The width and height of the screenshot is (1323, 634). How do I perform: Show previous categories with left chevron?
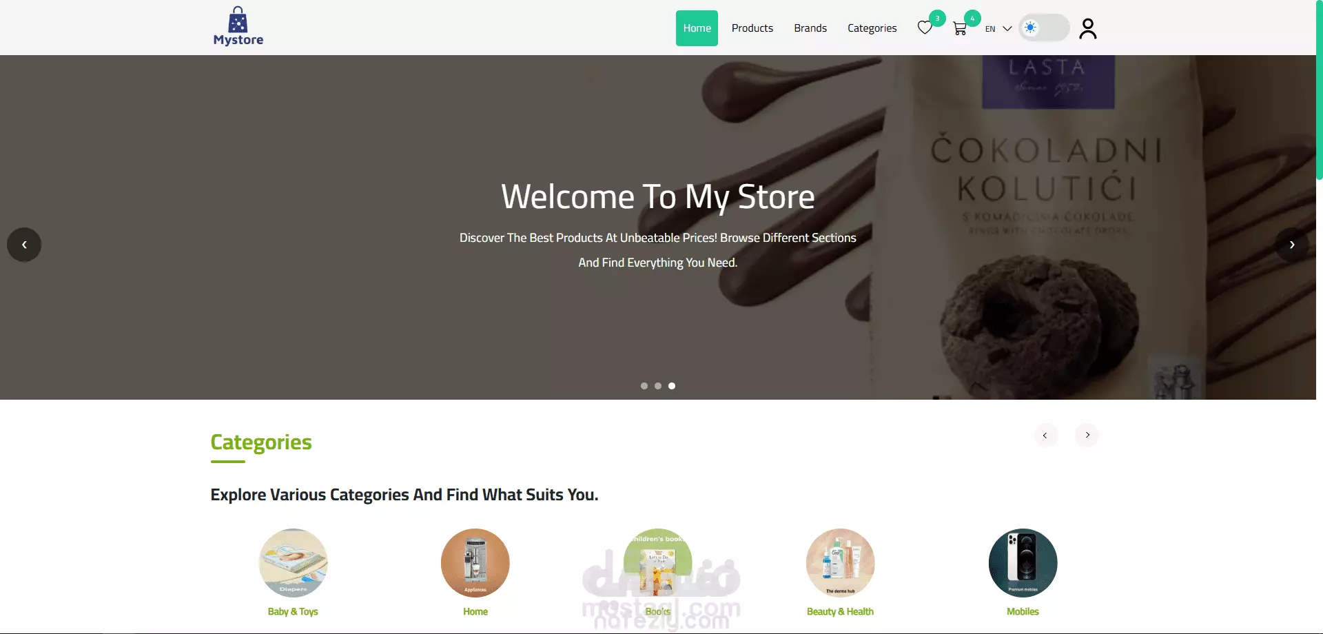pos(1045,435)
